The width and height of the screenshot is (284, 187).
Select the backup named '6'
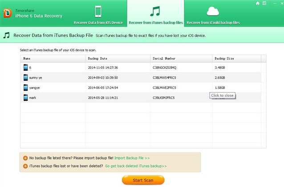point(30,68)
